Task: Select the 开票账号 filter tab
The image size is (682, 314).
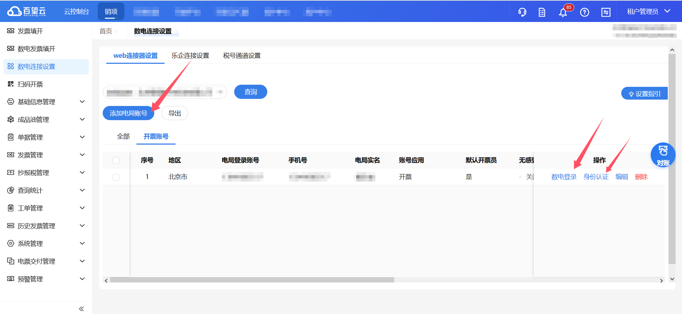Action: [x=156, y=136]
